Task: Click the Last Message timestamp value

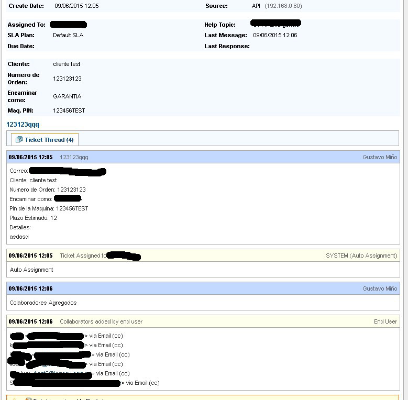Action: (275, 35)
